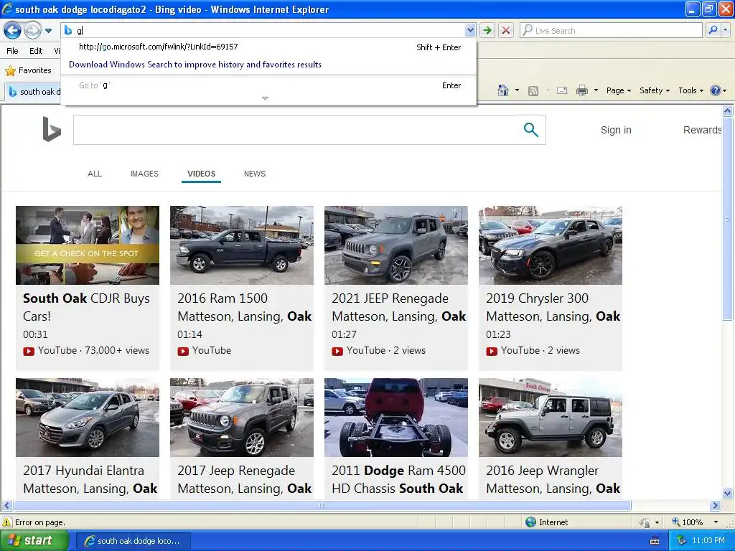Expand the address bar history dropdown
The height and width of the screenshot is (551, 735).
pos(469,30)
